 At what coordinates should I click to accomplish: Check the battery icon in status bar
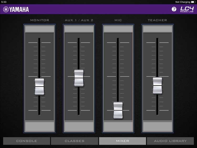[193, 2]
